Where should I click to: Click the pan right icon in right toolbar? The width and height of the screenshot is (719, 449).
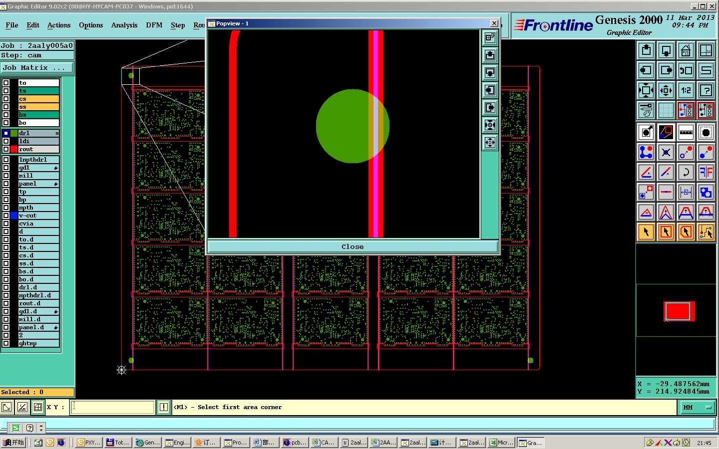[666, 70]
